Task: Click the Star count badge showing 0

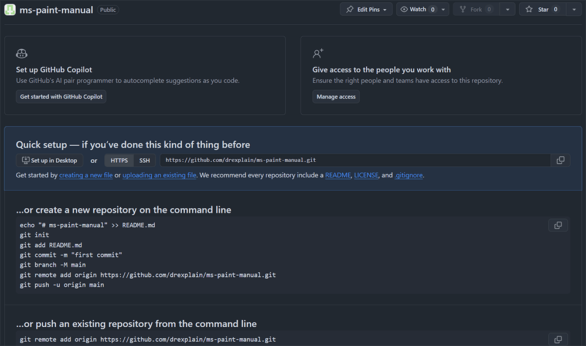Action: click(x=556, y=9)
